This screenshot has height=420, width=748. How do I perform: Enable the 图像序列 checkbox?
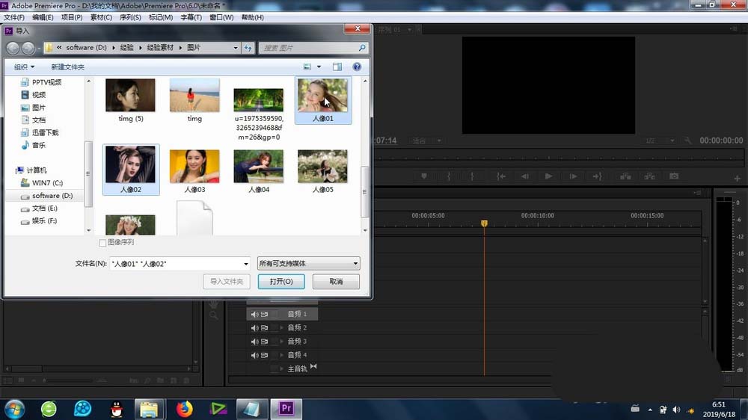coord(103,243)
